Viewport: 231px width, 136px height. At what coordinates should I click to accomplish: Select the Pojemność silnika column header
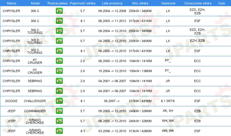pos(82,3)
